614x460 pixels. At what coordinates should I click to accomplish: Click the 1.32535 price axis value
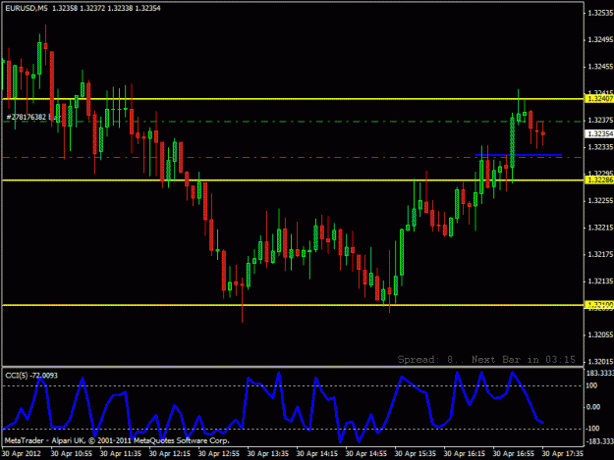[x=600, y=13]
